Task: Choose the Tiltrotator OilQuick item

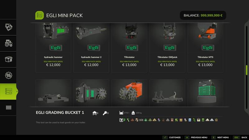Action: click(x=167, y=48)
